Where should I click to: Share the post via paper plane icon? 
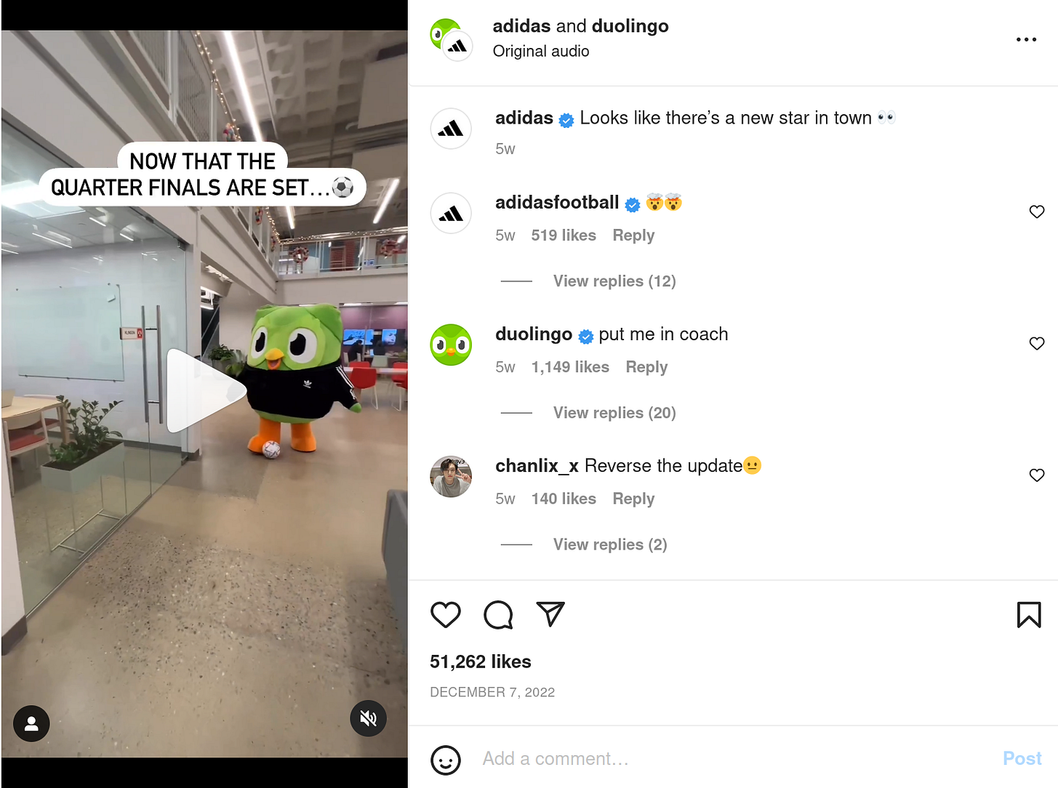click(x=550, y=614)
